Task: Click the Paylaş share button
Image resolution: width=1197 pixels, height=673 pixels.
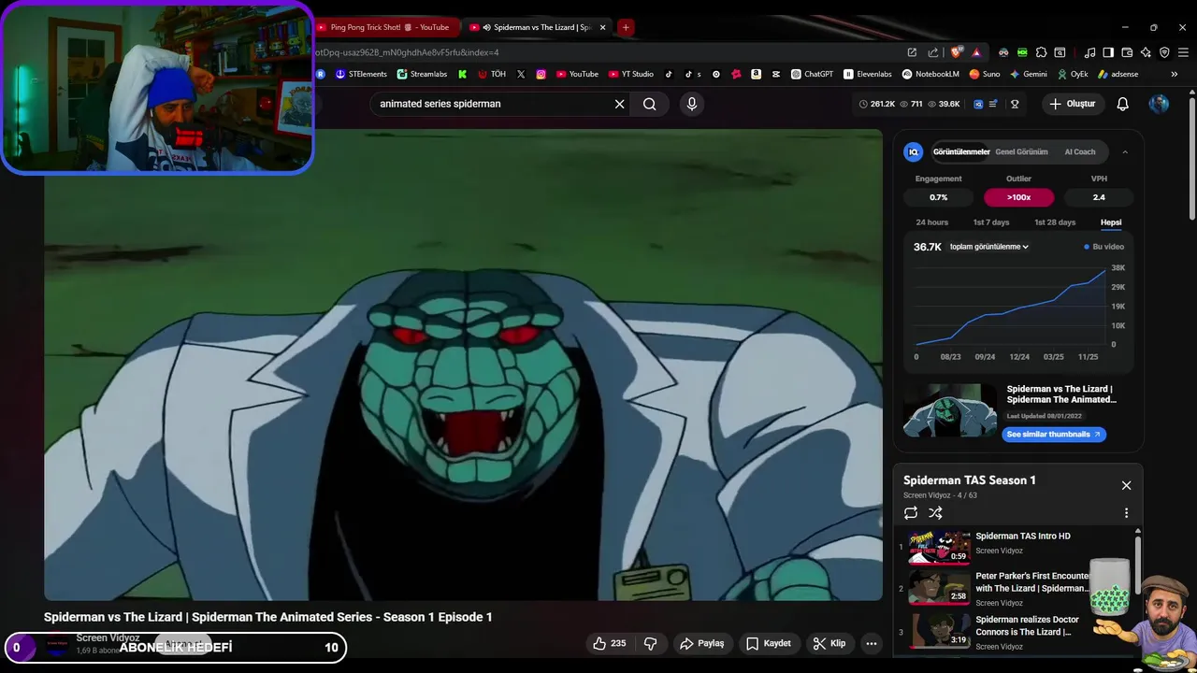Action: pyautogui.click(x=702, y=643)
